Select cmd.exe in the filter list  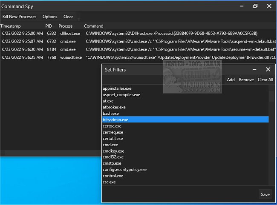pos(185,145)
